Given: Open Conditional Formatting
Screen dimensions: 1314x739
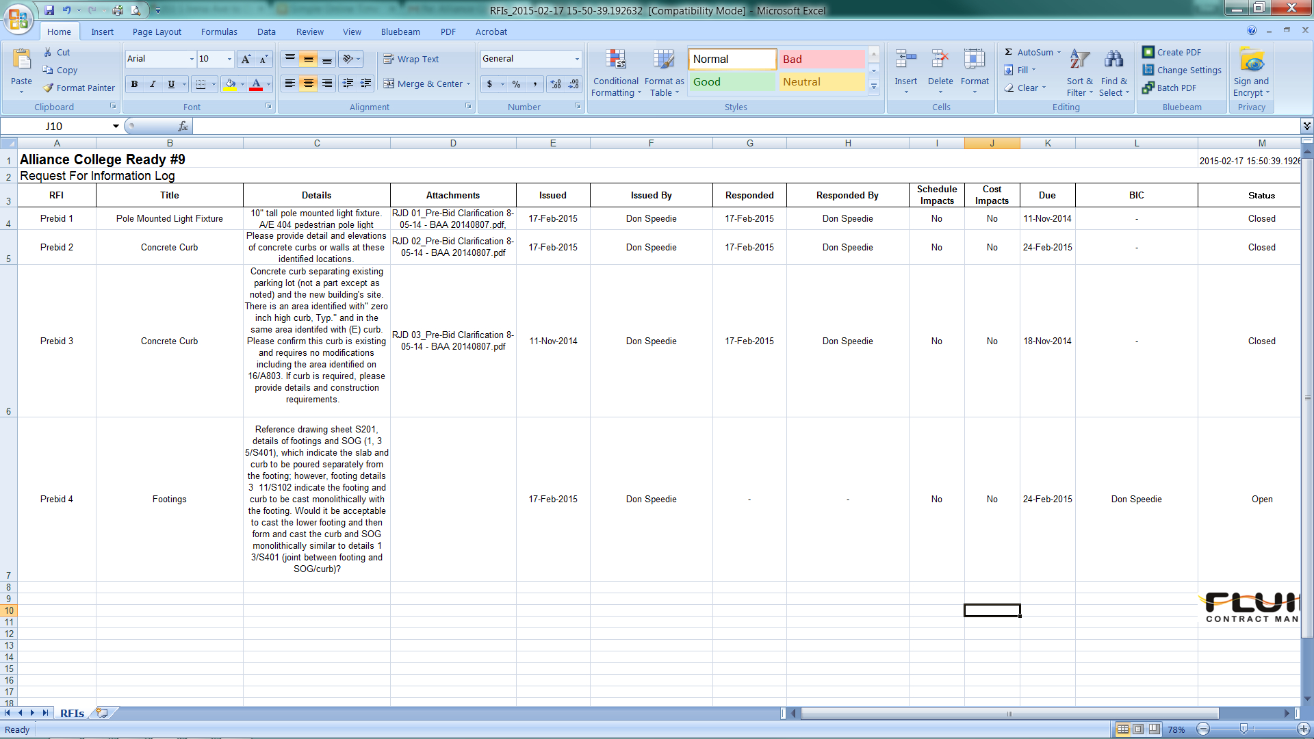Looking at the screenshot, I should (x=615, y=72).
